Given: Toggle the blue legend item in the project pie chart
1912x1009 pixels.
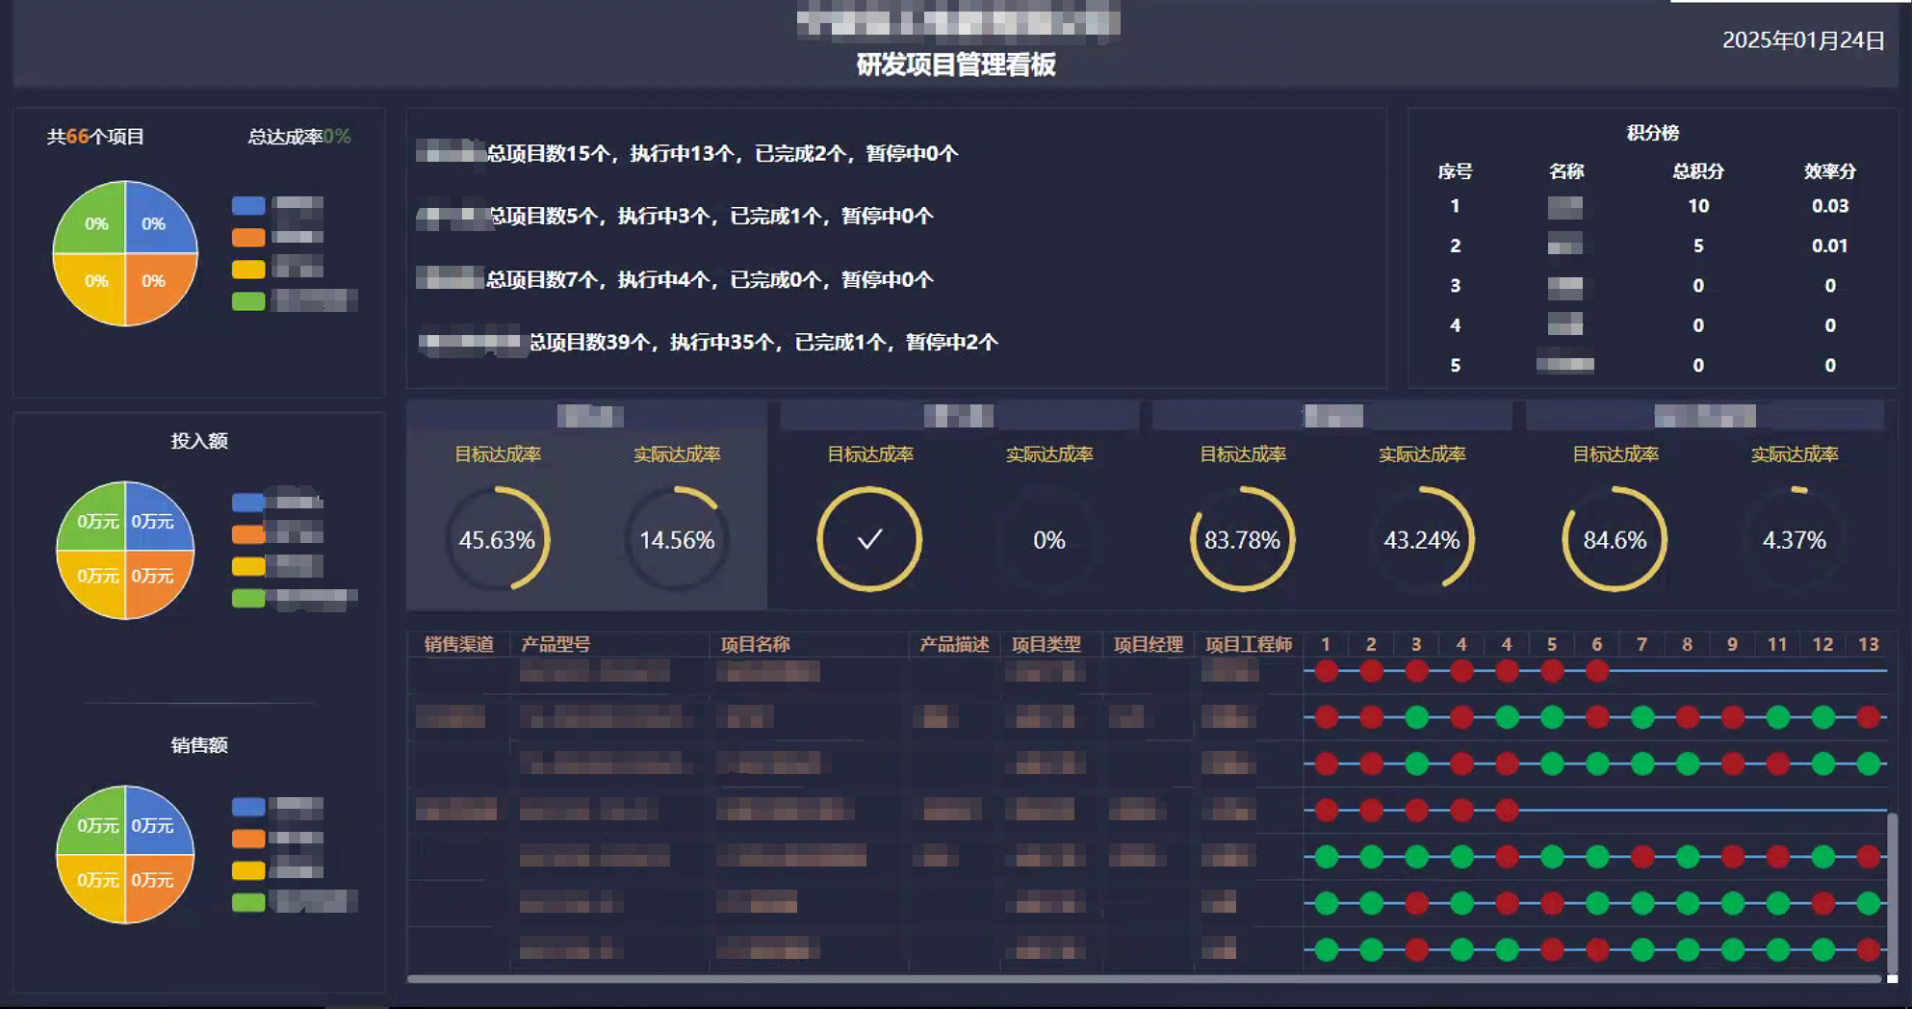Looking at the screenshot, I should pos(248,205).
